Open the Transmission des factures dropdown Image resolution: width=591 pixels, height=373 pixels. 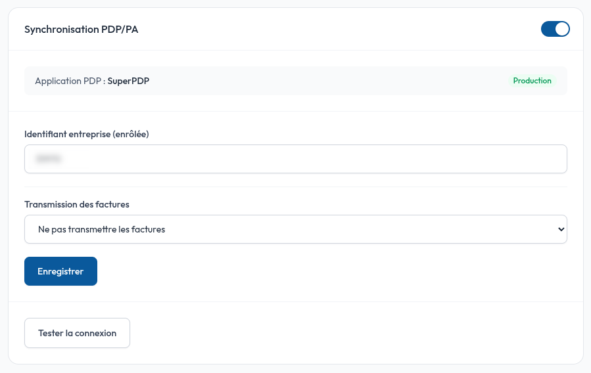click(296, 229)
